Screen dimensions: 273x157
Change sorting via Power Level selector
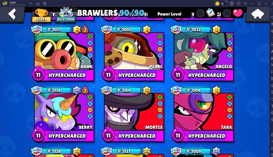coord(169,14)
